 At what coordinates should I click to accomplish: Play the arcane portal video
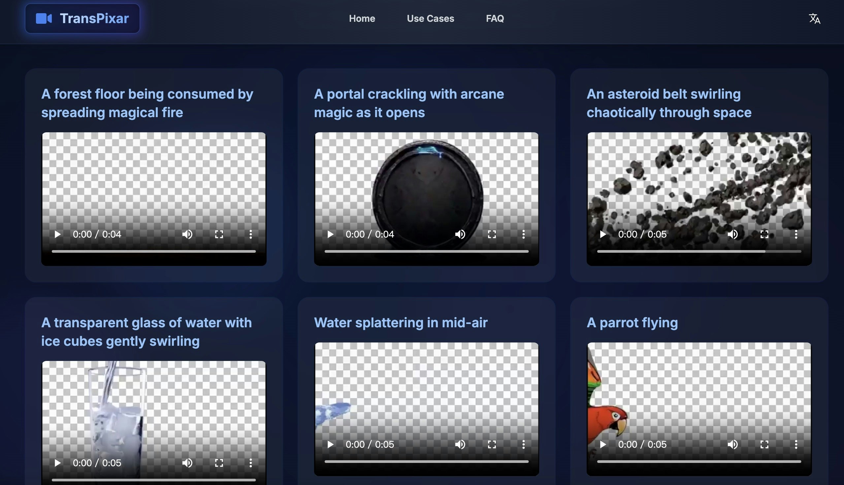(330, 234)
